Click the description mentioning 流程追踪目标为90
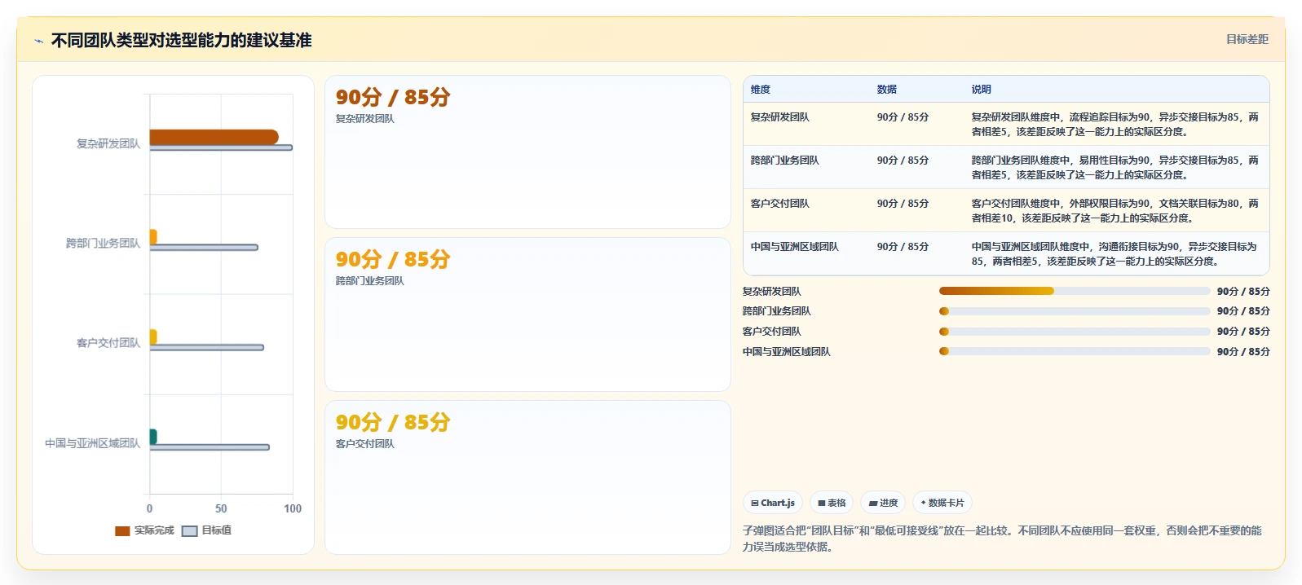The width and height of the screenshot is (1302, 585). (1115, 125)
